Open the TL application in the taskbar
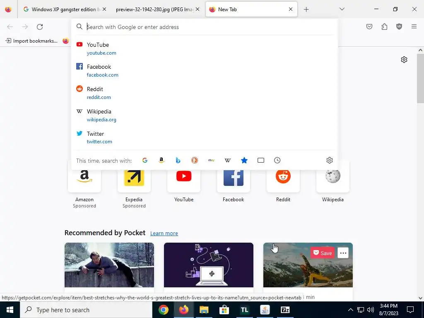Viewport: 424px width, 318px height. click(244, 310)
